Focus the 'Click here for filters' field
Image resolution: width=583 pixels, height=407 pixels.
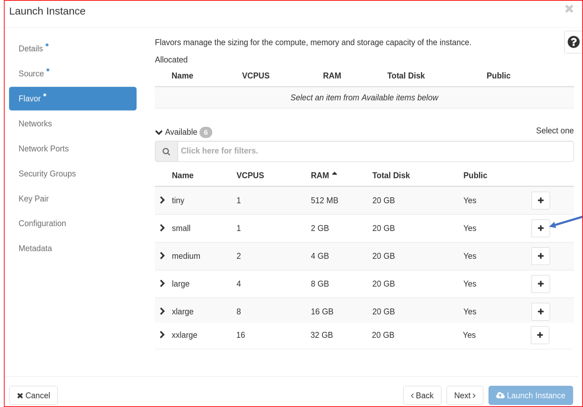(375, 151)
